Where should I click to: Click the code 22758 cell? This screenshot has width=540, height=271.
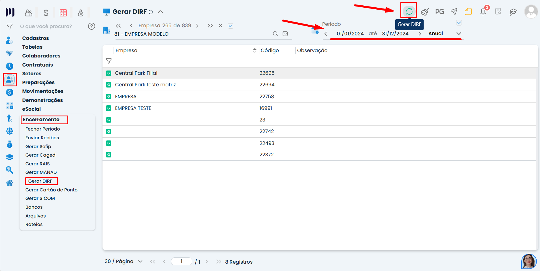pos(267,97)
